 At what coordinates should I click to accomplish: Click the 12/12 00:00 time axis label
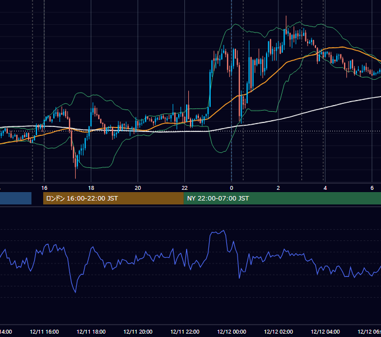tap(231, 331)
